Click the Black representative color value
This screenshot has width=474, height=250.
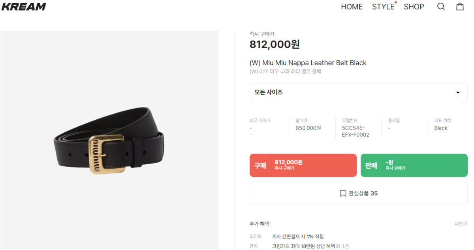[x=441, y=128]
